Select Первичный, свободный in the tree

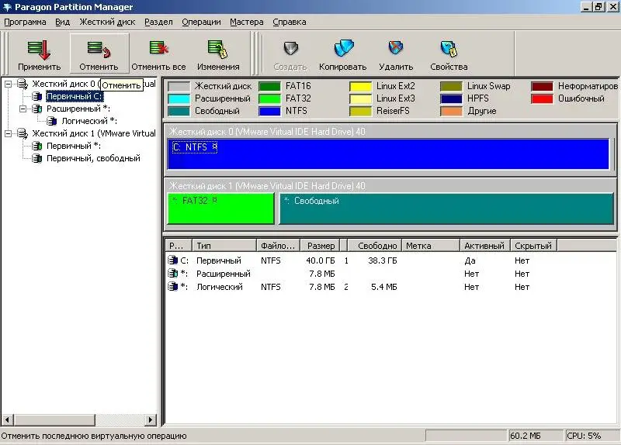click(93, 158)
